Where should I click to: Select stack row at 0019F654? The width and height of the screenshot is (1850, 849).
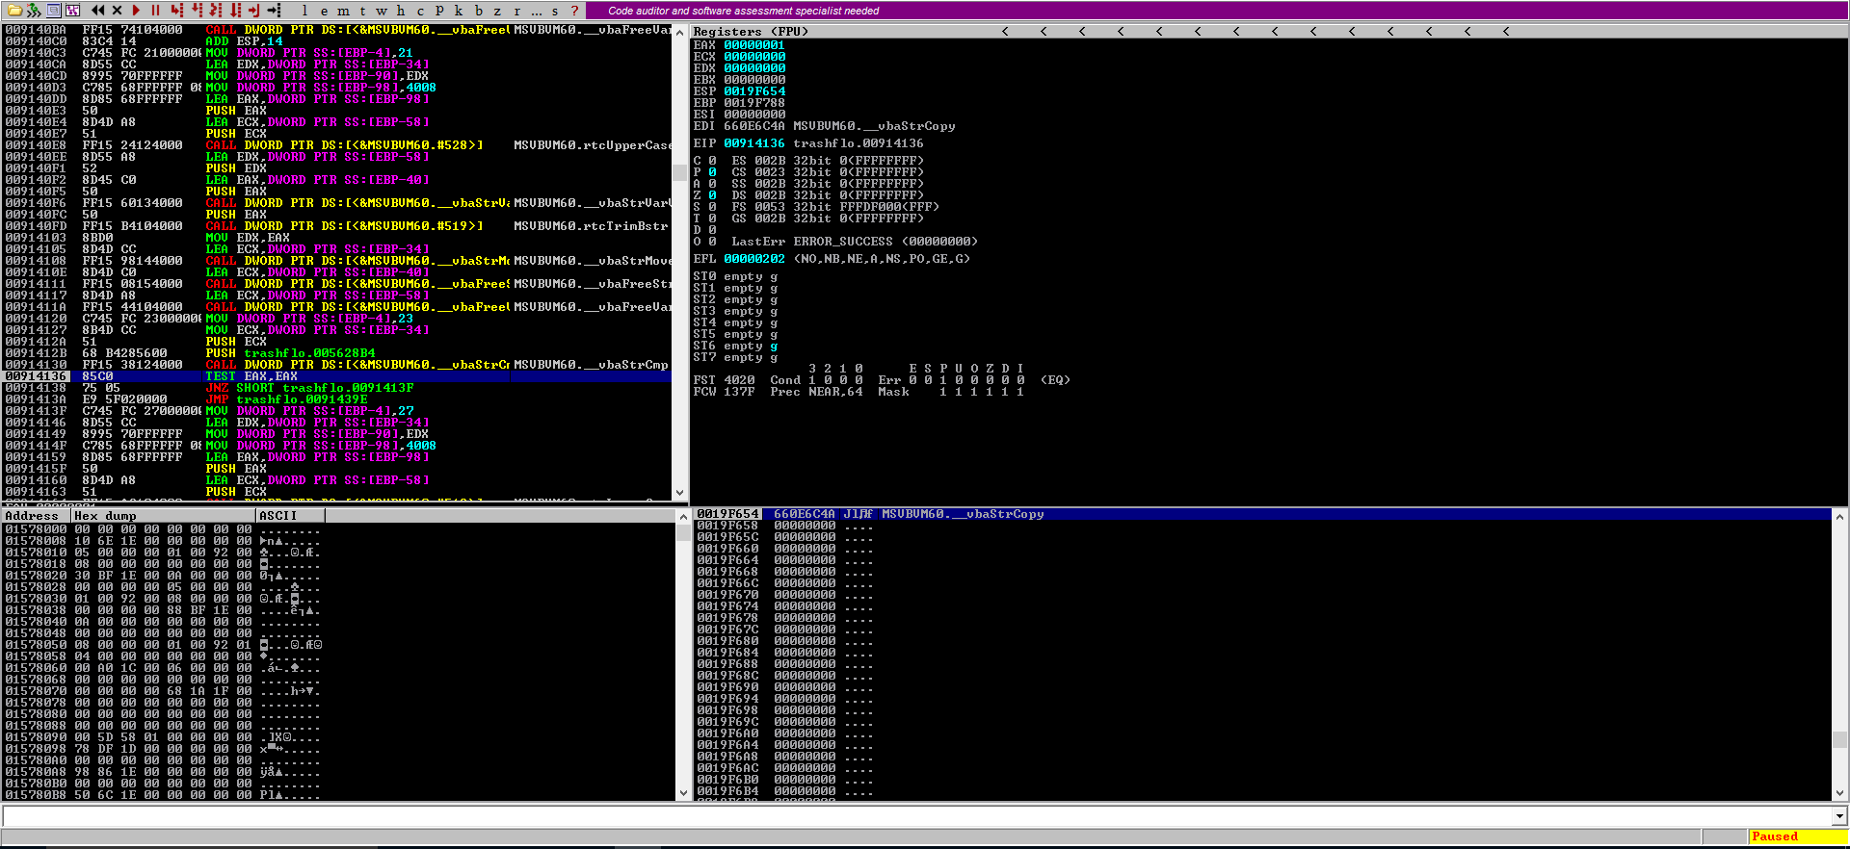click(x=1262, y=514)
